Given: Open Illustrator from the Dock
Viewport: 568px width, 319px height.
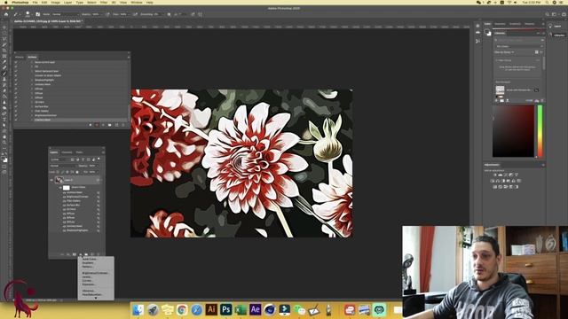Looking at the screenshot, I should [x=211, y=309].
